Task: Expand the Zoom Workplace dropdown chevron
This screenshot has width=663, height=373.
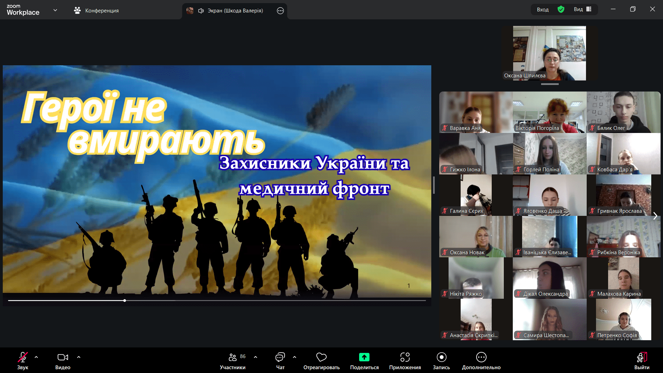Action: pyautogui.click(x=55, y=10)
